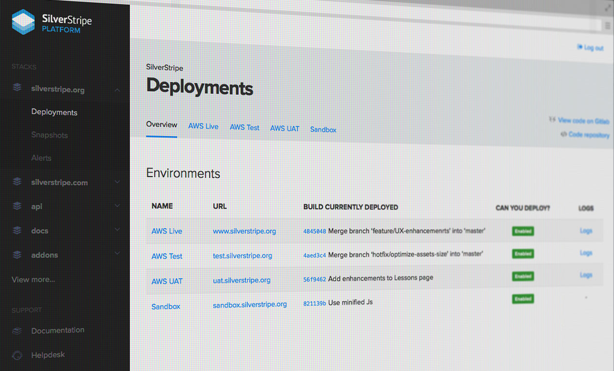Open the Sandbox tab
The height and width of the screenshot is (371, 614).
pos(323,130)
